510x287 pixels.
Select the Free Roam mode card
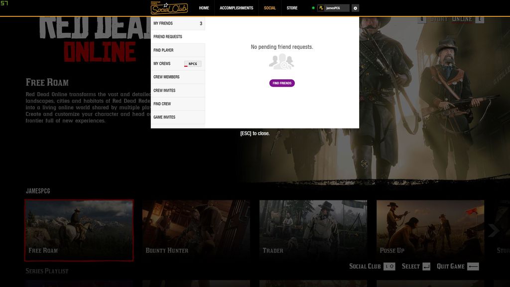79,229
